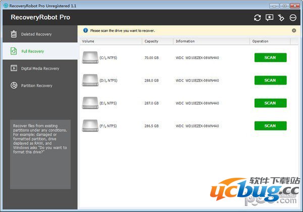Viewport: 303px width, 212px height.
Task: Open the Deleted Recovery tab
Action: 36,34
